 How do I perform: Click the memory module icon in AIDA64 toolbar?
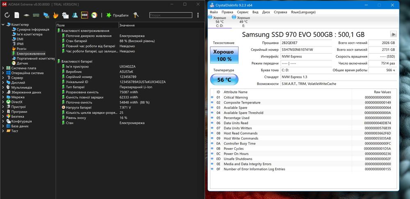[x=36, y=15]
